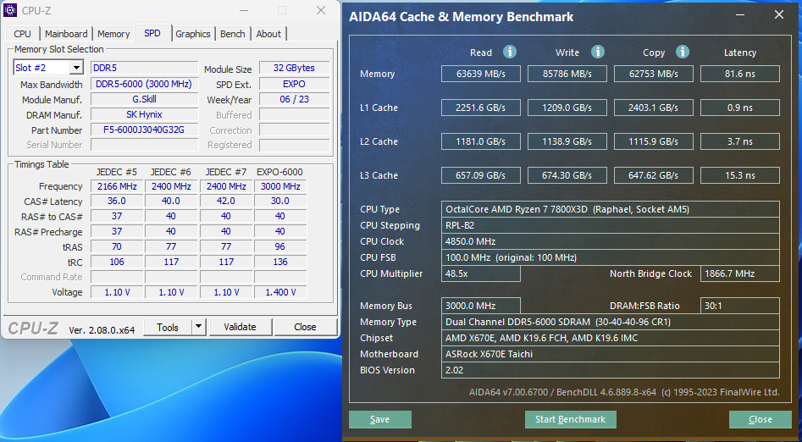Screen dimensions: 802x442
Task: Close the AIDA64 benchmark with Close button
Action: (x=760, y=419)
